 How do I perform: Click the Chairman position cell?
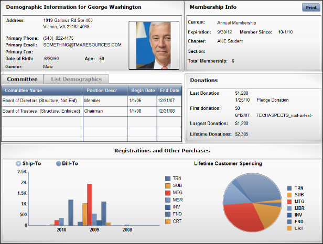105,112
